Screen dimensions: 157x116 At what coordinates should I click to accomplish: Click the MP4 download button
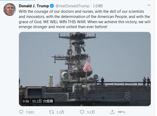coord(122,112)
